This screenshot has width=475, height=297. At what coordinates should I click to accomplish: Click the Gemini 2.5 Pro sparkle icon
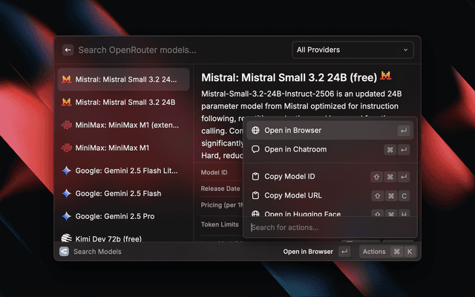(x=67, y=216)
